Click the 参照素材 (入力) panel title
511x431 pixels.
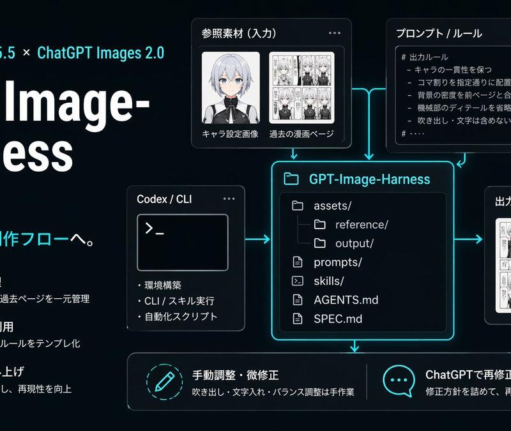239,33
